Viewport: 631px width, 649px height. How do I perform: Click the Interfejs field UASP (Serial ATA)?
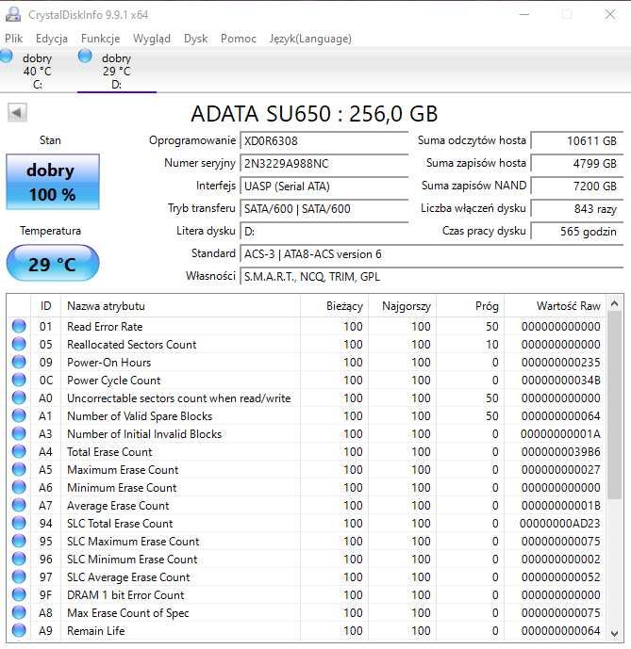324,187
